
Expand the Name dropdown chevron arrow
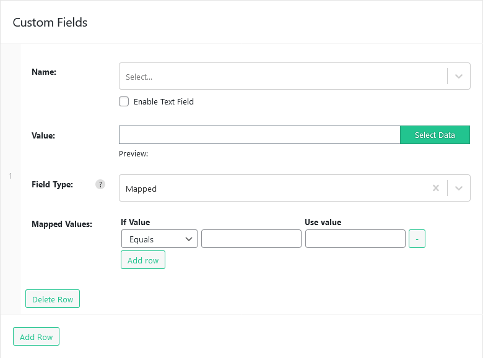coord(459,76)
